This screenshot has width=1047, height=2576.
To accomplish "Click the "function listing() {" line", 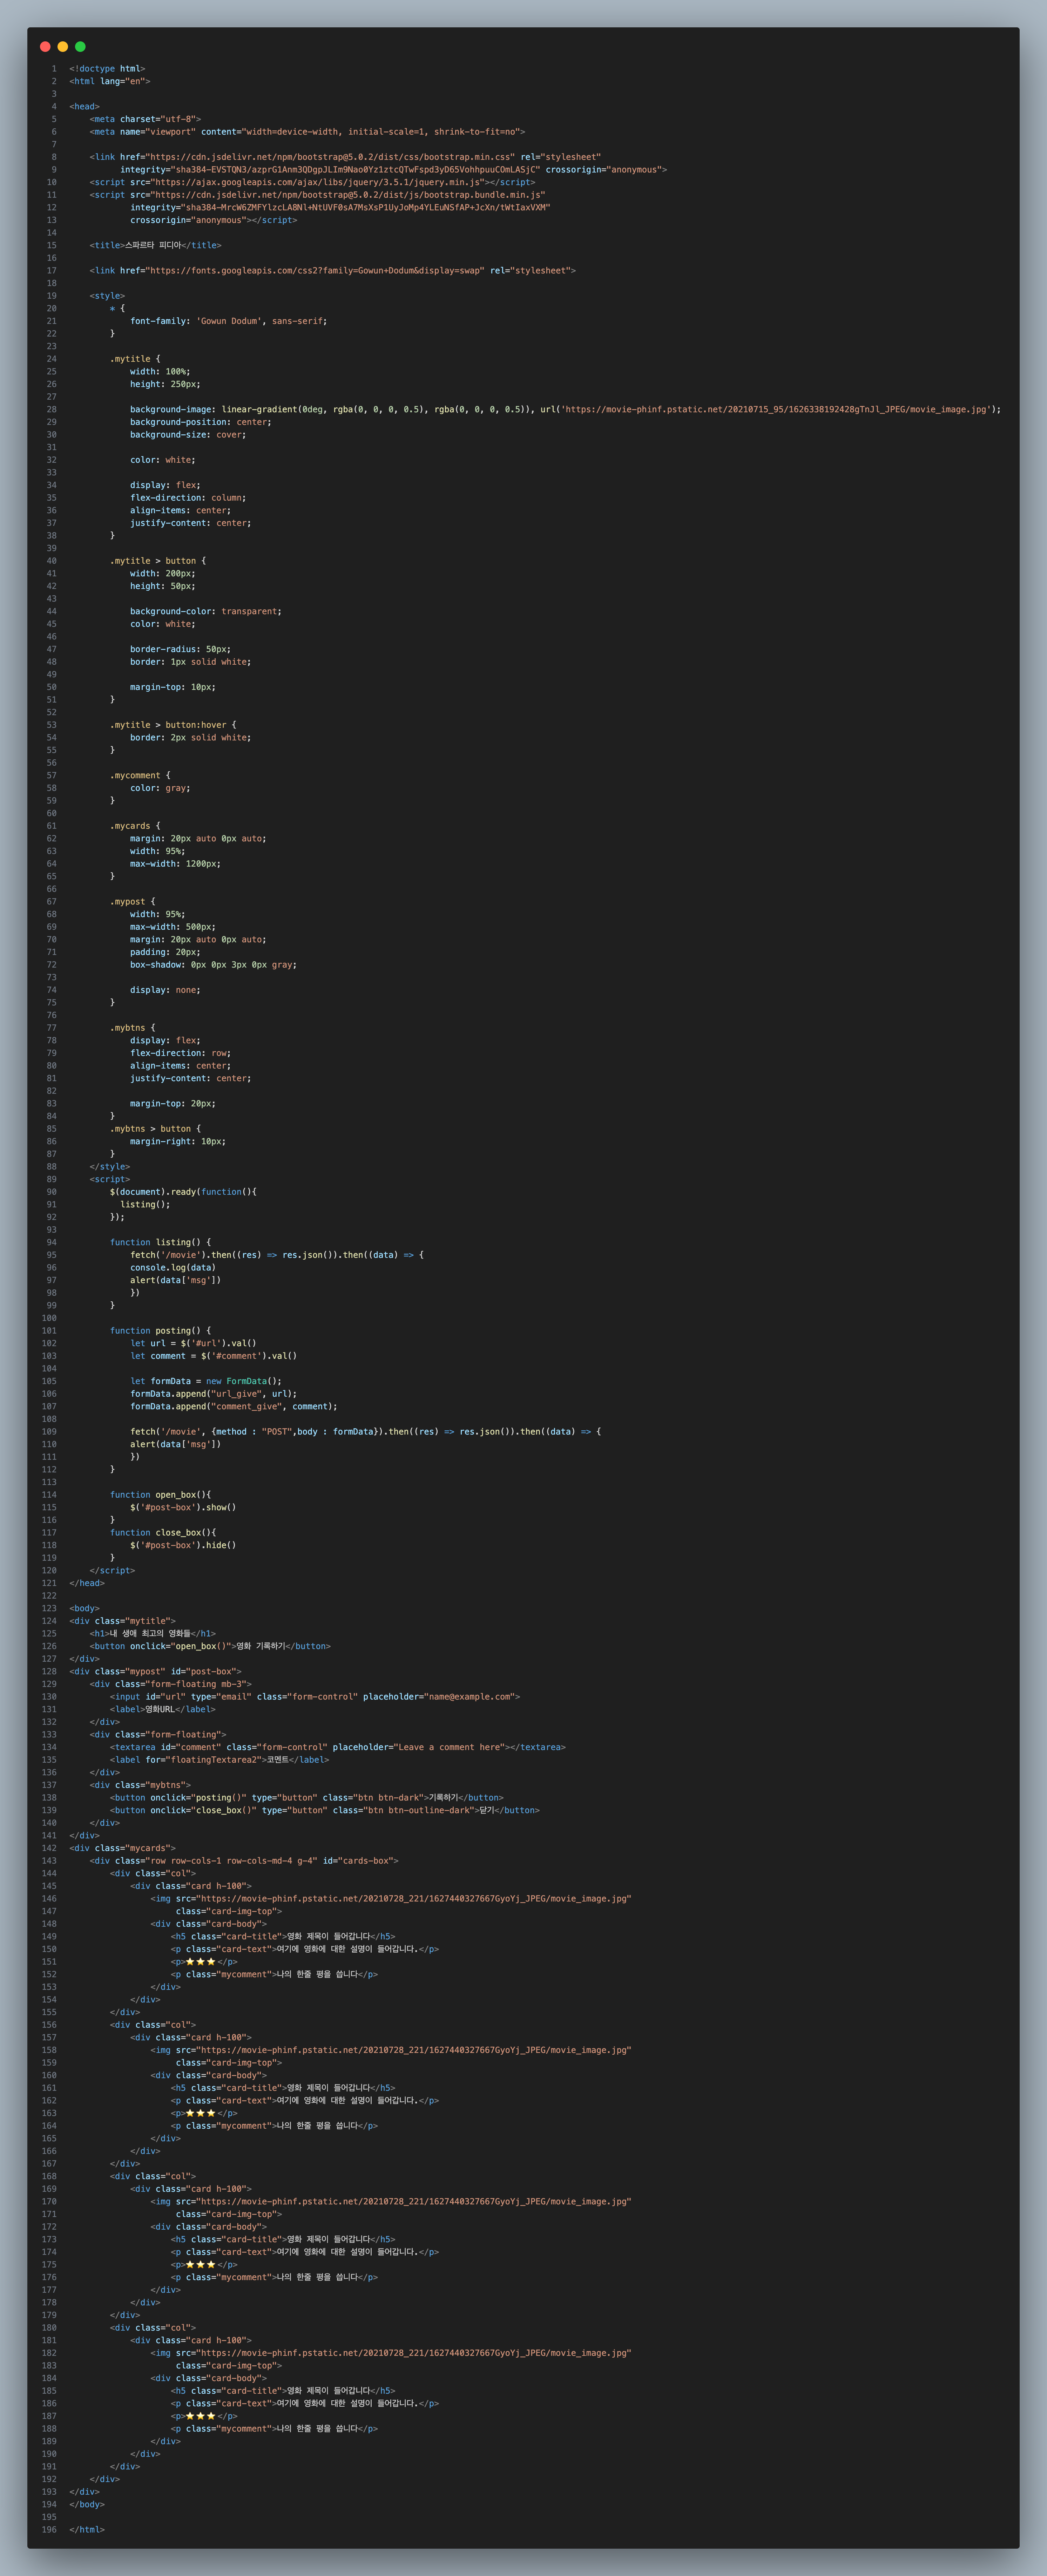I will 160,1242.
